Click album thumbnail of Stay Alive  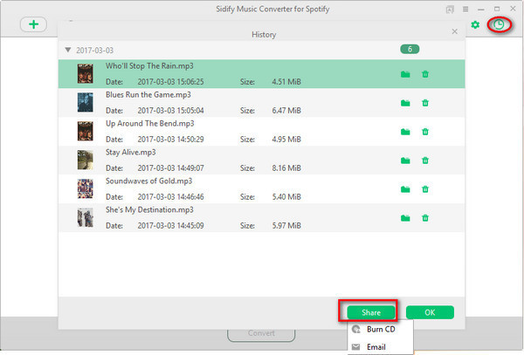tap(86, 160)
